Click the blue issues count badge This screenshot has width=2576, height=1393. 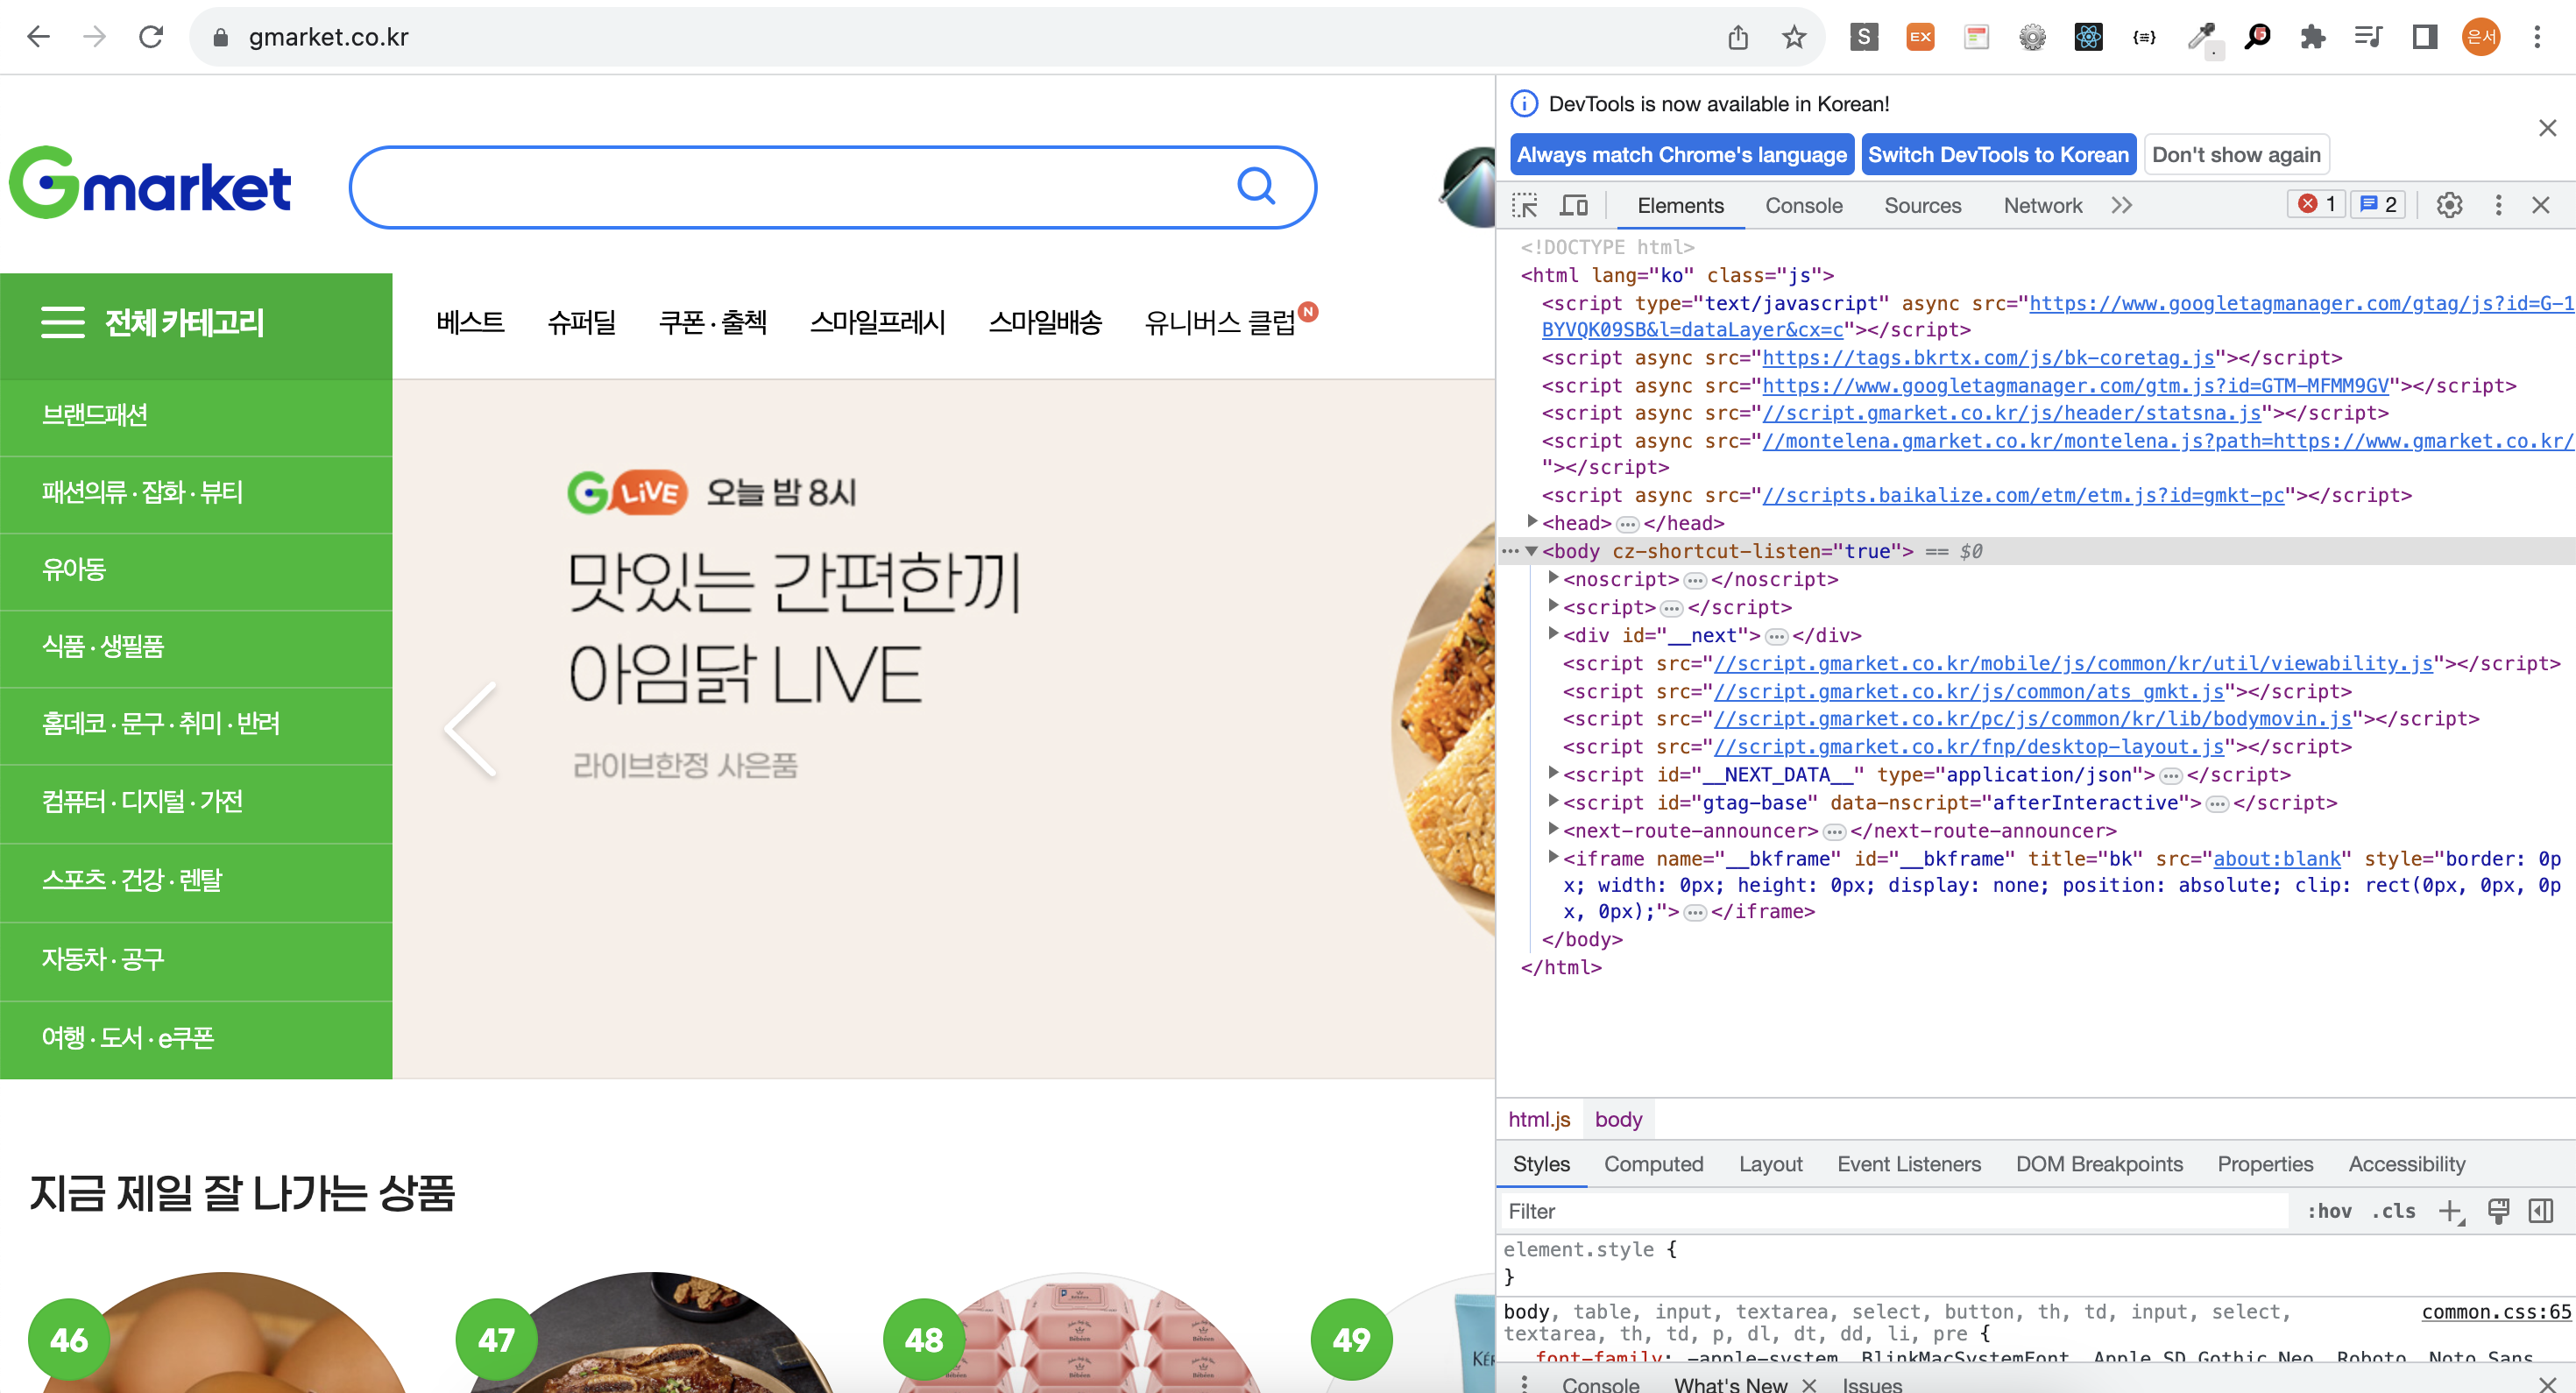click(x=2378, y=204)
